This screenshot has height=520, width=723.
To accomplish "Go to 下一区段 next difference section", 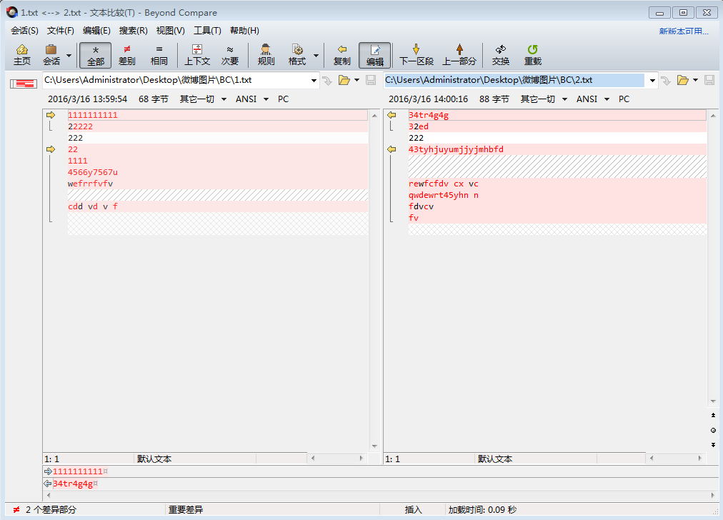I will pos(417,55).
